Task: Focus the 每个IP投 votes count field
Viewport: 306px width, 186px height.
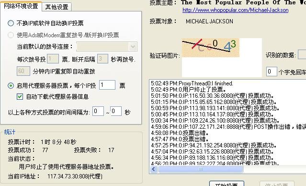Action: point(107,85)
